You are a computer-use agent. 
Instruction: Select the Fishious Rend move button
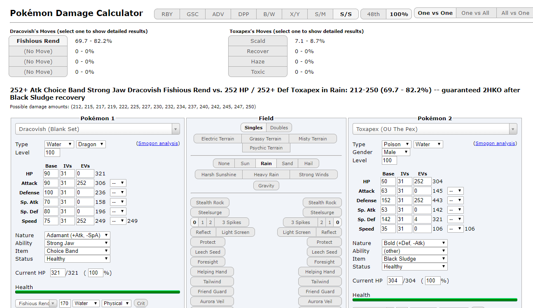(38, 41)
